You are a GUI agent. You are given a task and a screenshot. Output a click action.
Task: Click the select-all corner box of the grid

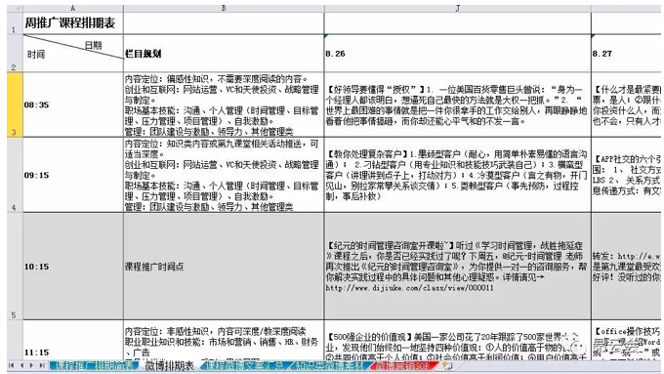[15, 8]
